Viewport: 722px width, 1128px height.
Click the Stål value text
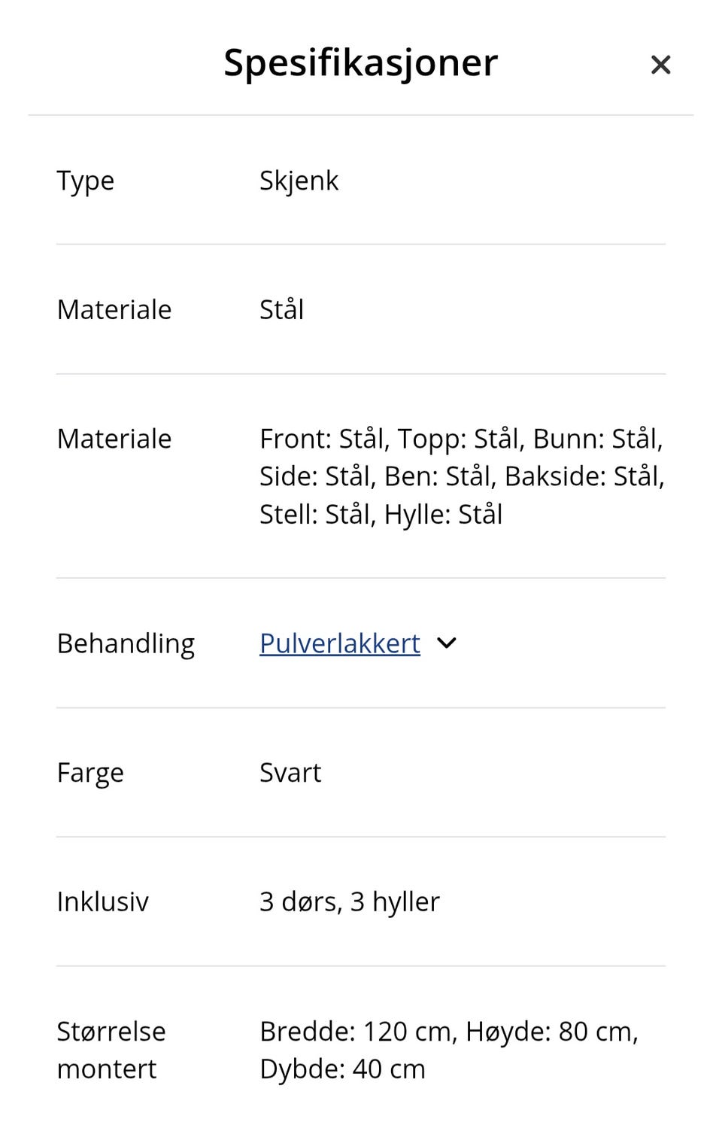tap(281, 309)
